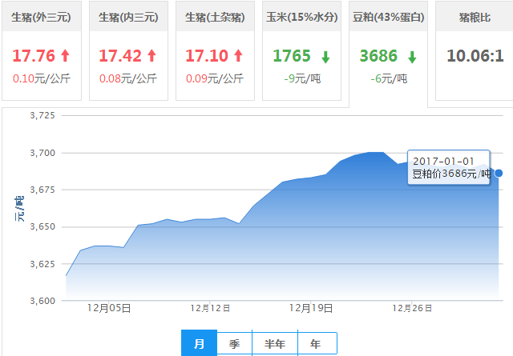Click the 3,625 y-axis label

point(42,263)
